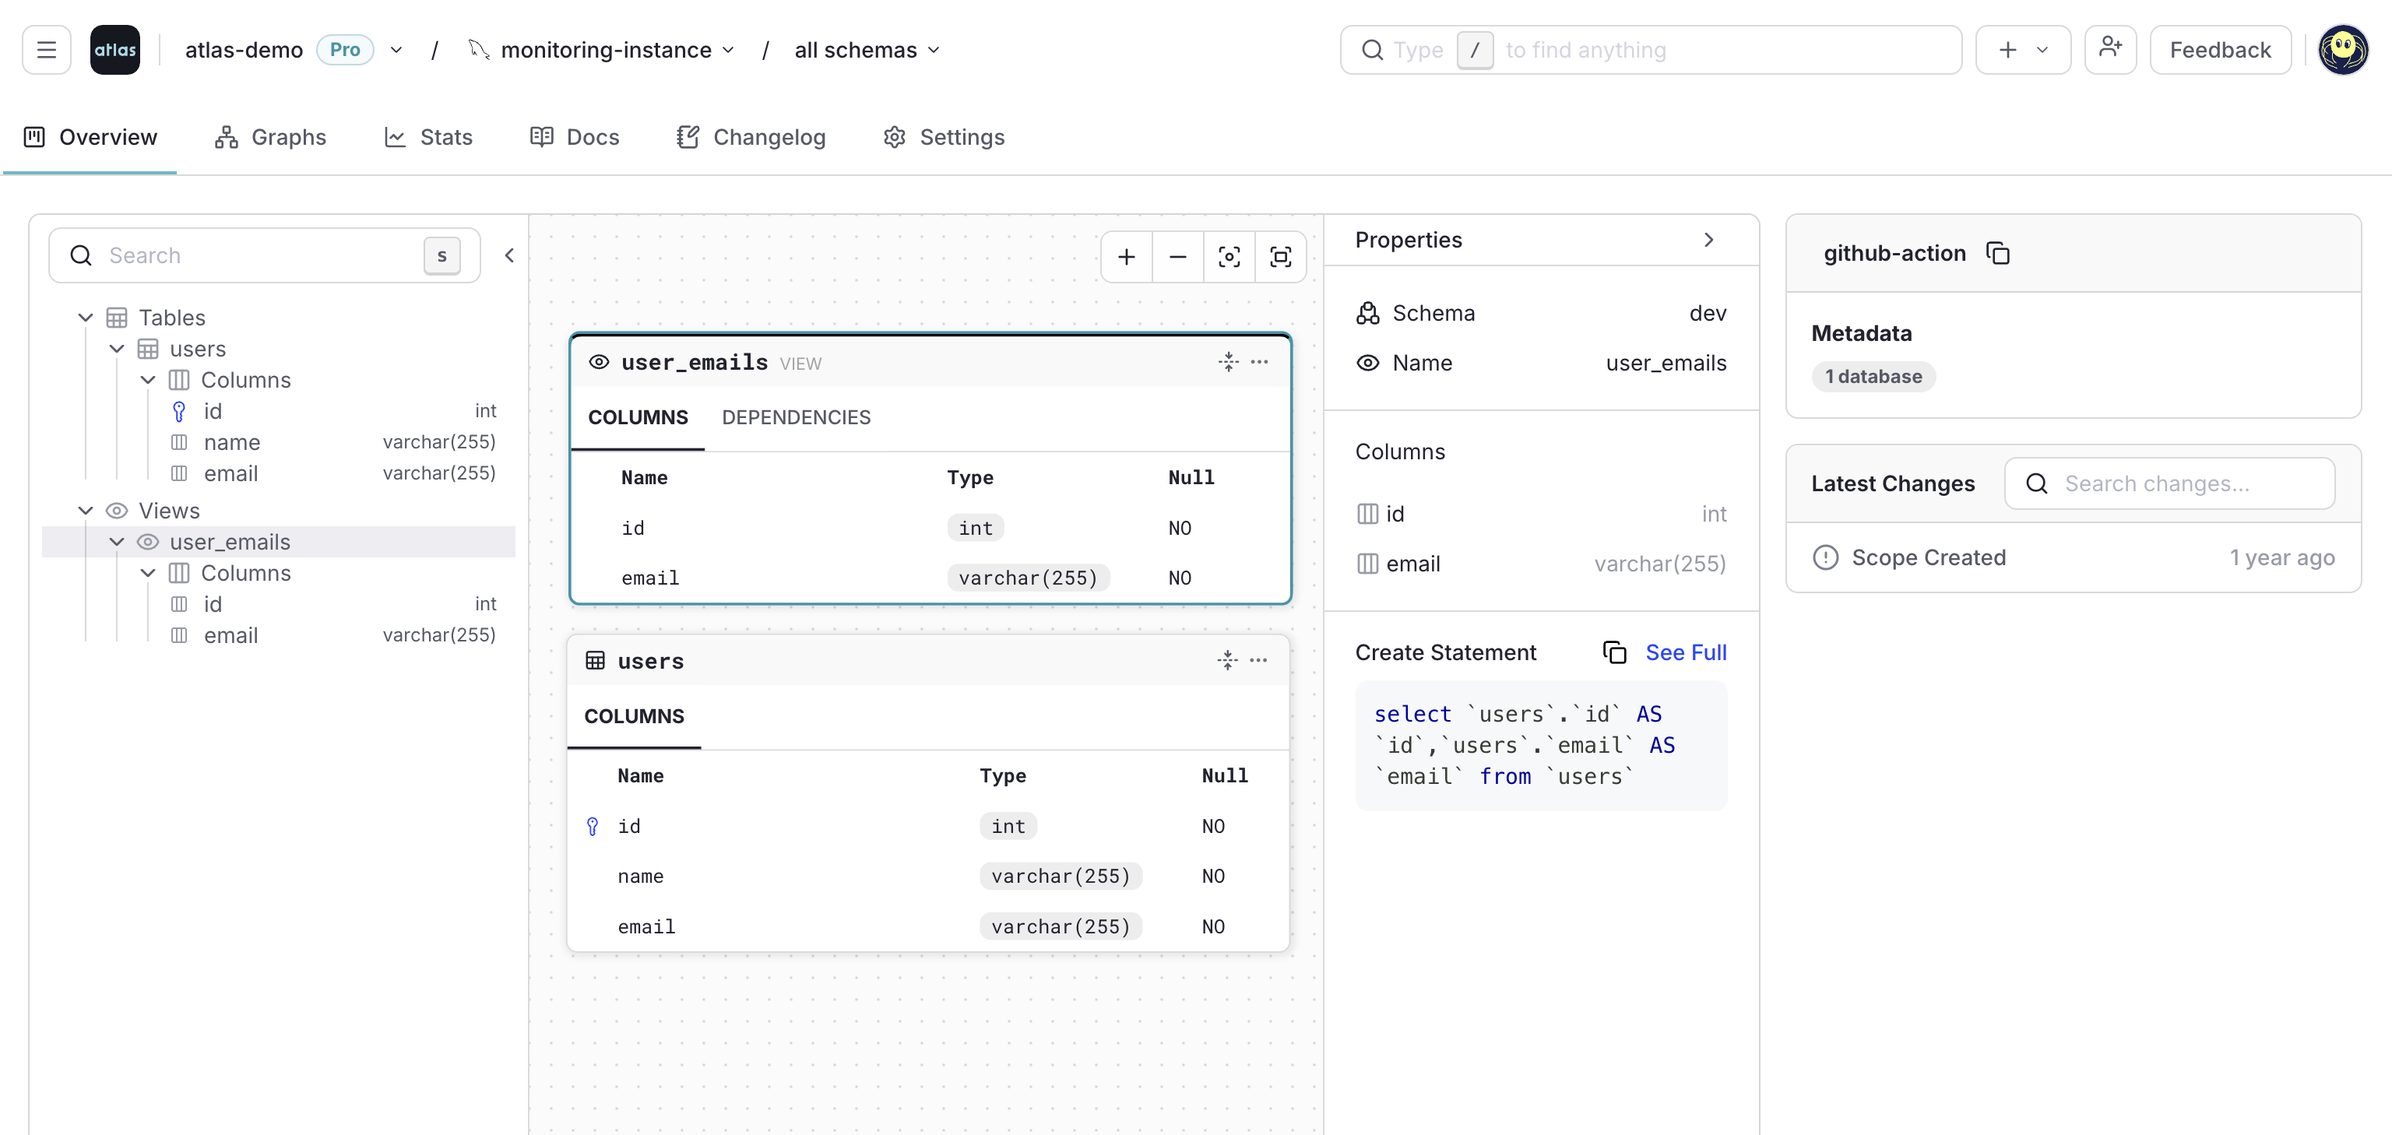2392x1135 pixels.
Task: Click the Scope Created change entry
Action: point(2073,557)
